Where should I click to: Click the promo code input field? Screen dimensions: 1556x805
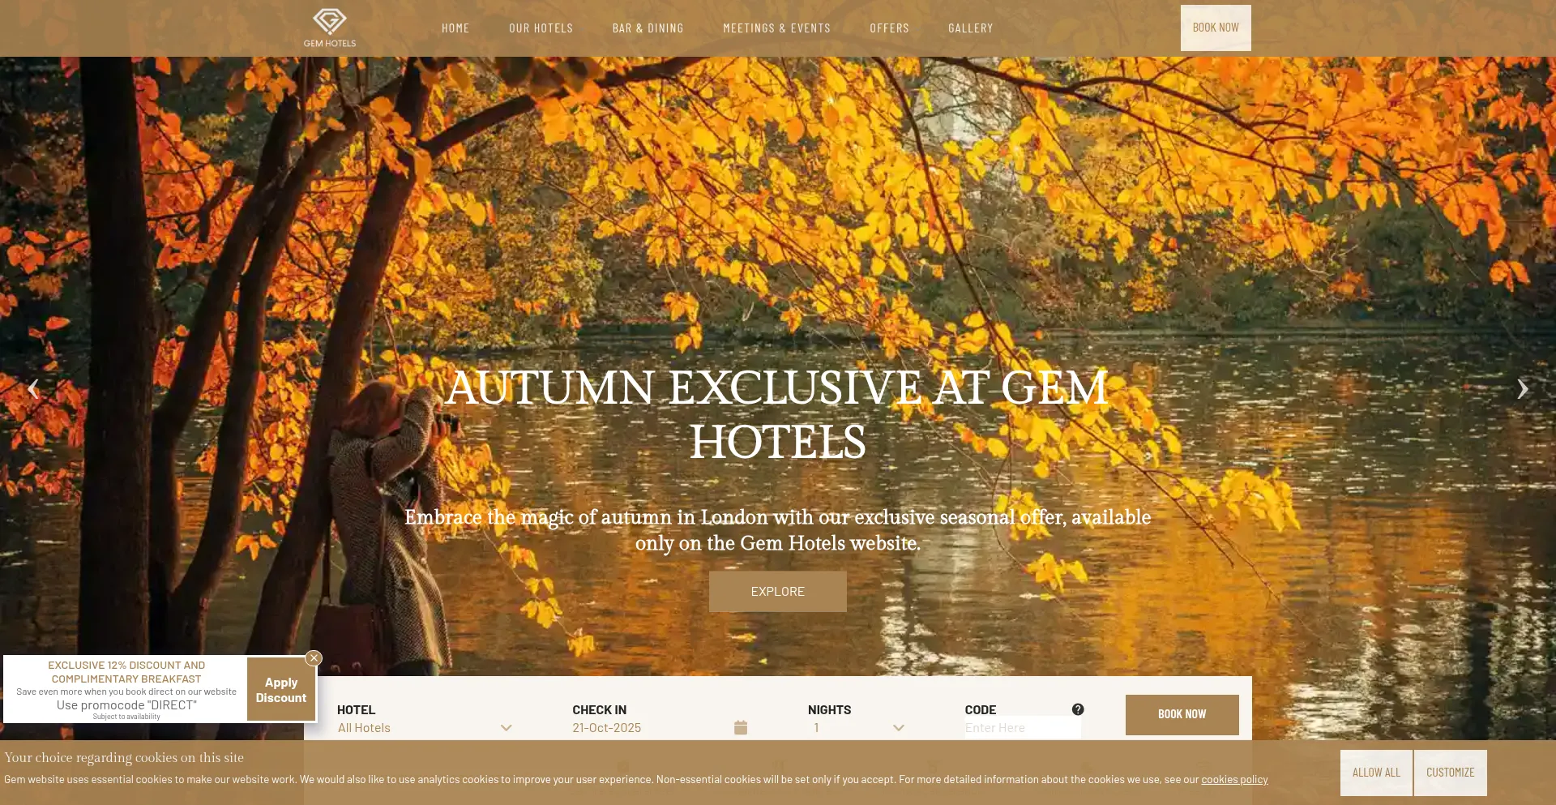(x=1023, y=728)
